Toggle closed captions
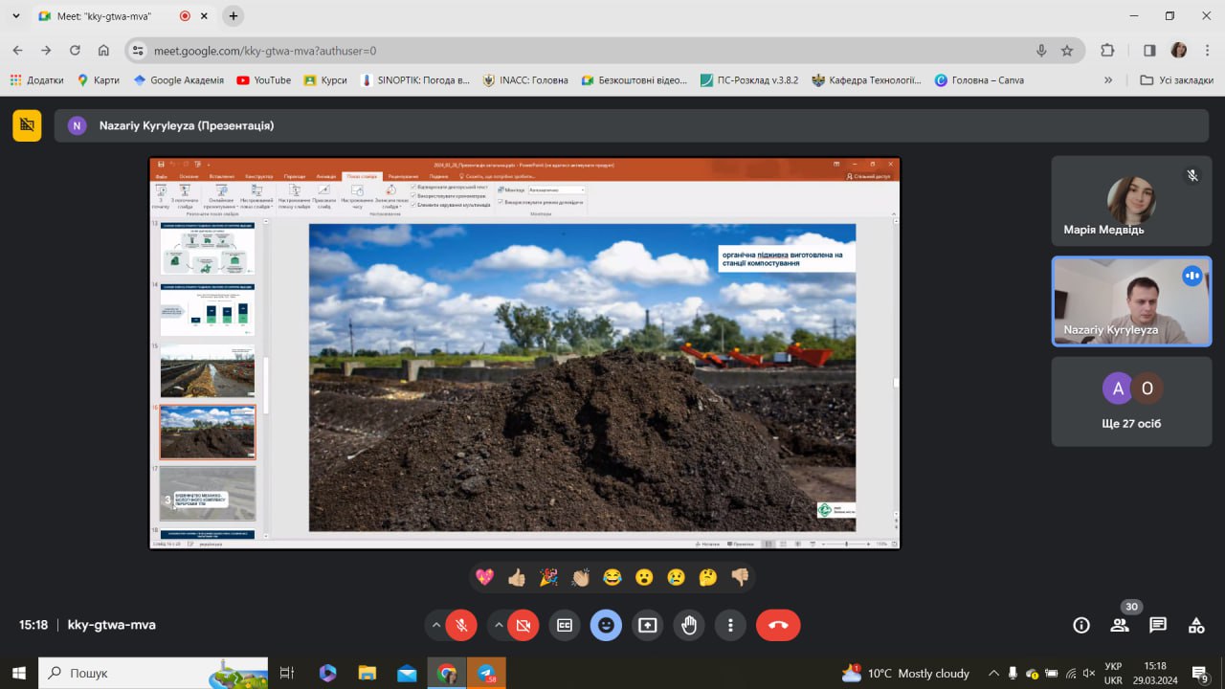Screen dimensions: 1225x689 (x=565, y=625)
